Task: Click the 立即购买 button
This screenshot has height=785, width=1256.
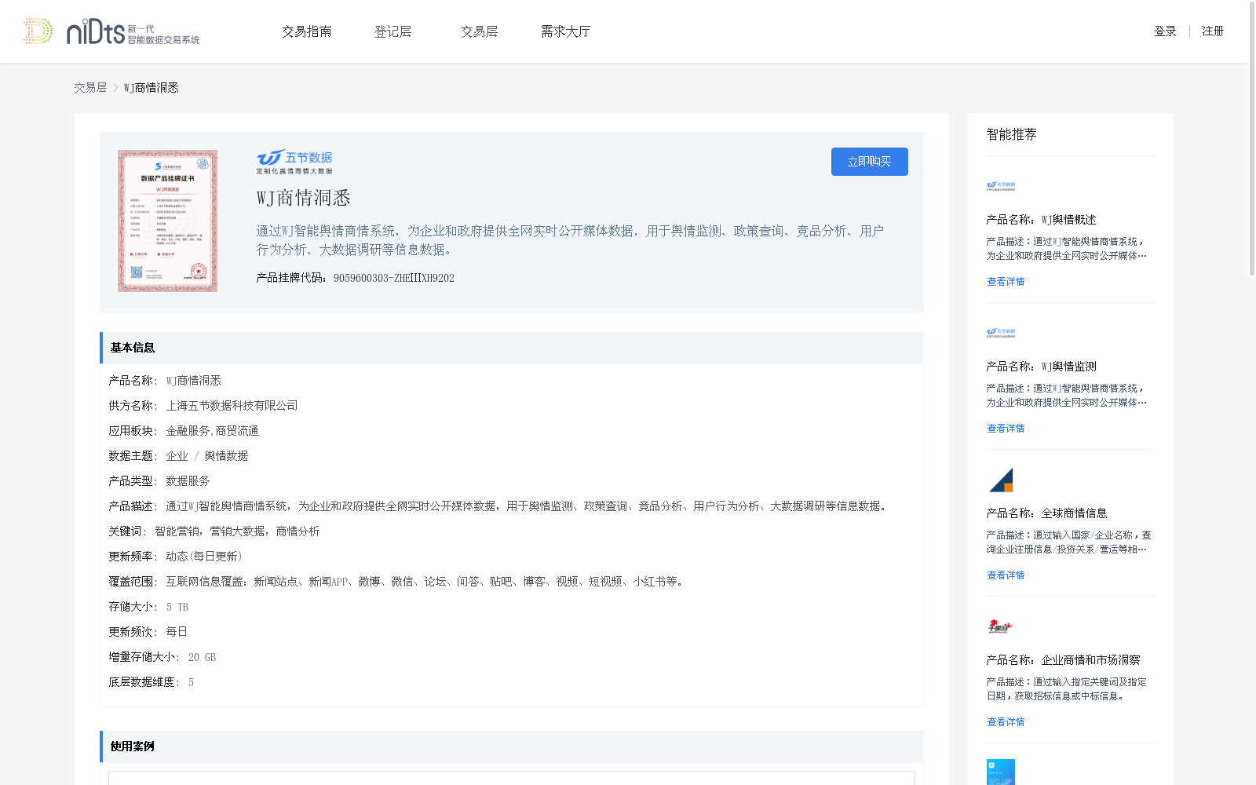Action: point(870,162)
